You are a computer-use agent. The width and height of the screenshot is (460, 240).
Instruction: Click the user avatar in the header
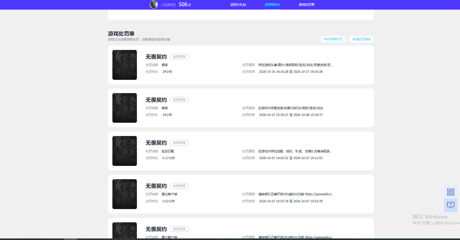click(154, 4)
